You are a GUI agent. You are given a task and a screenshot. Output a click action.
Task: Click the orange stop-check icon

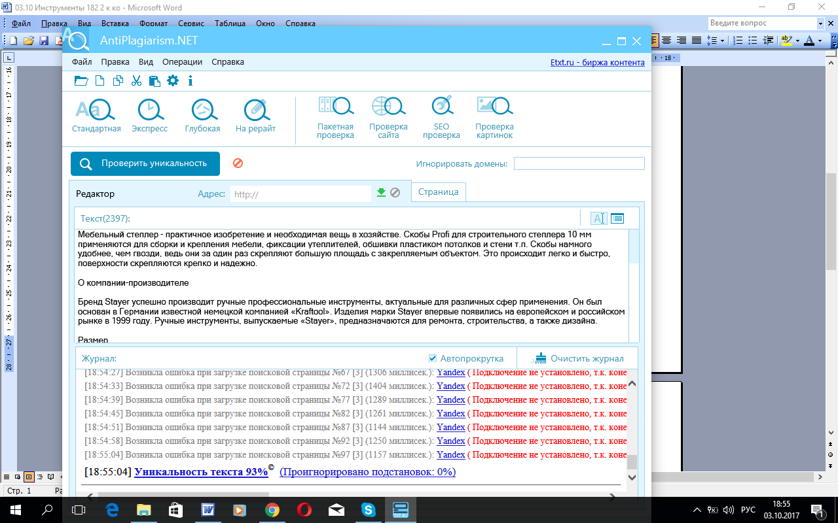(238, 163)
